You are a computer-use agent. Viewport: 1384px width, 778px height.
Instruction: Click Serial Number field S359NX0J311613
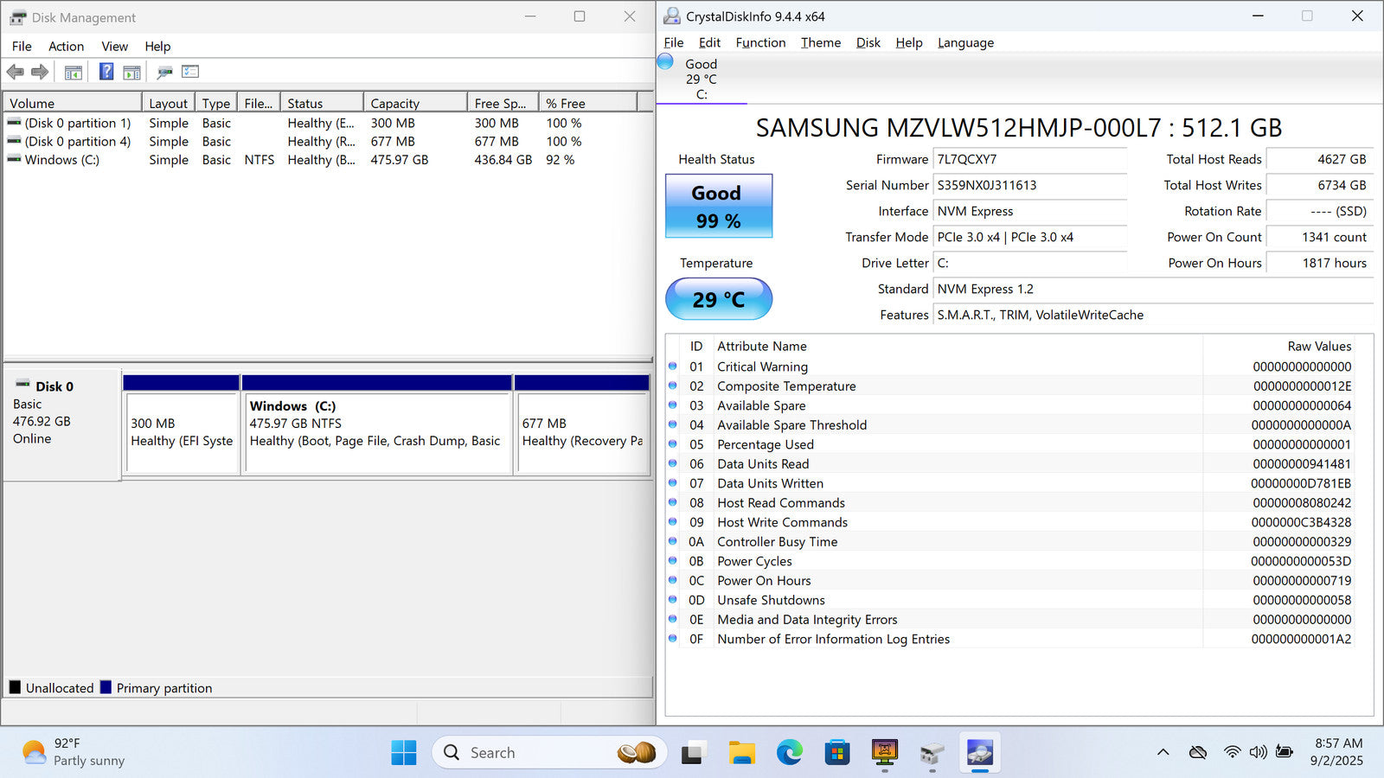point(1030,185)
